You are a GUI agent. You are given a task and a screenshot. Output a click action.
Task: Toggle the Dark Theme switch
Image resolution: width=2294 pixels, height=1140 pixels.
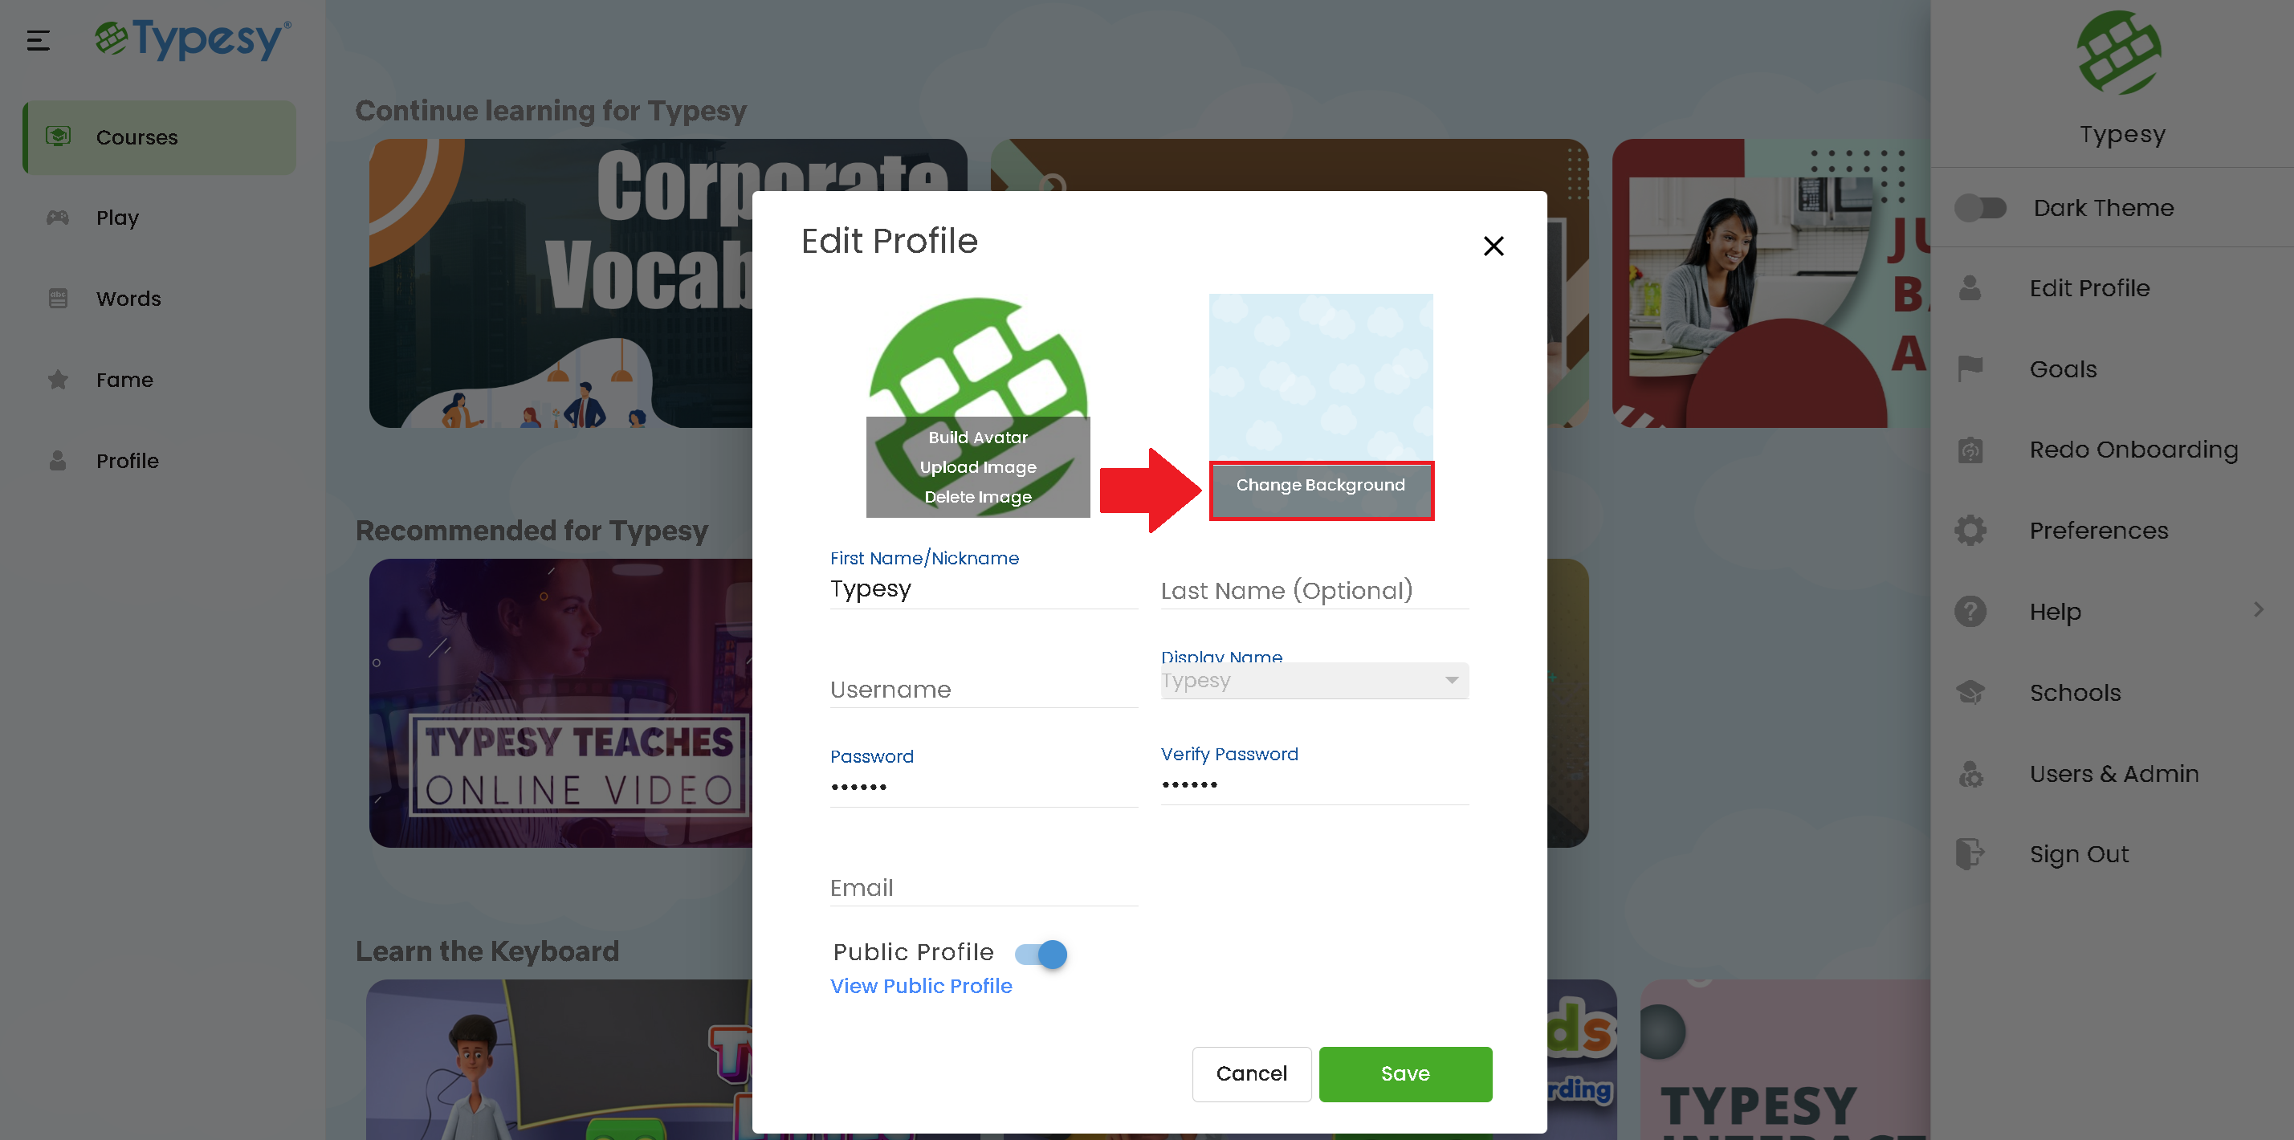point(1979,209)
